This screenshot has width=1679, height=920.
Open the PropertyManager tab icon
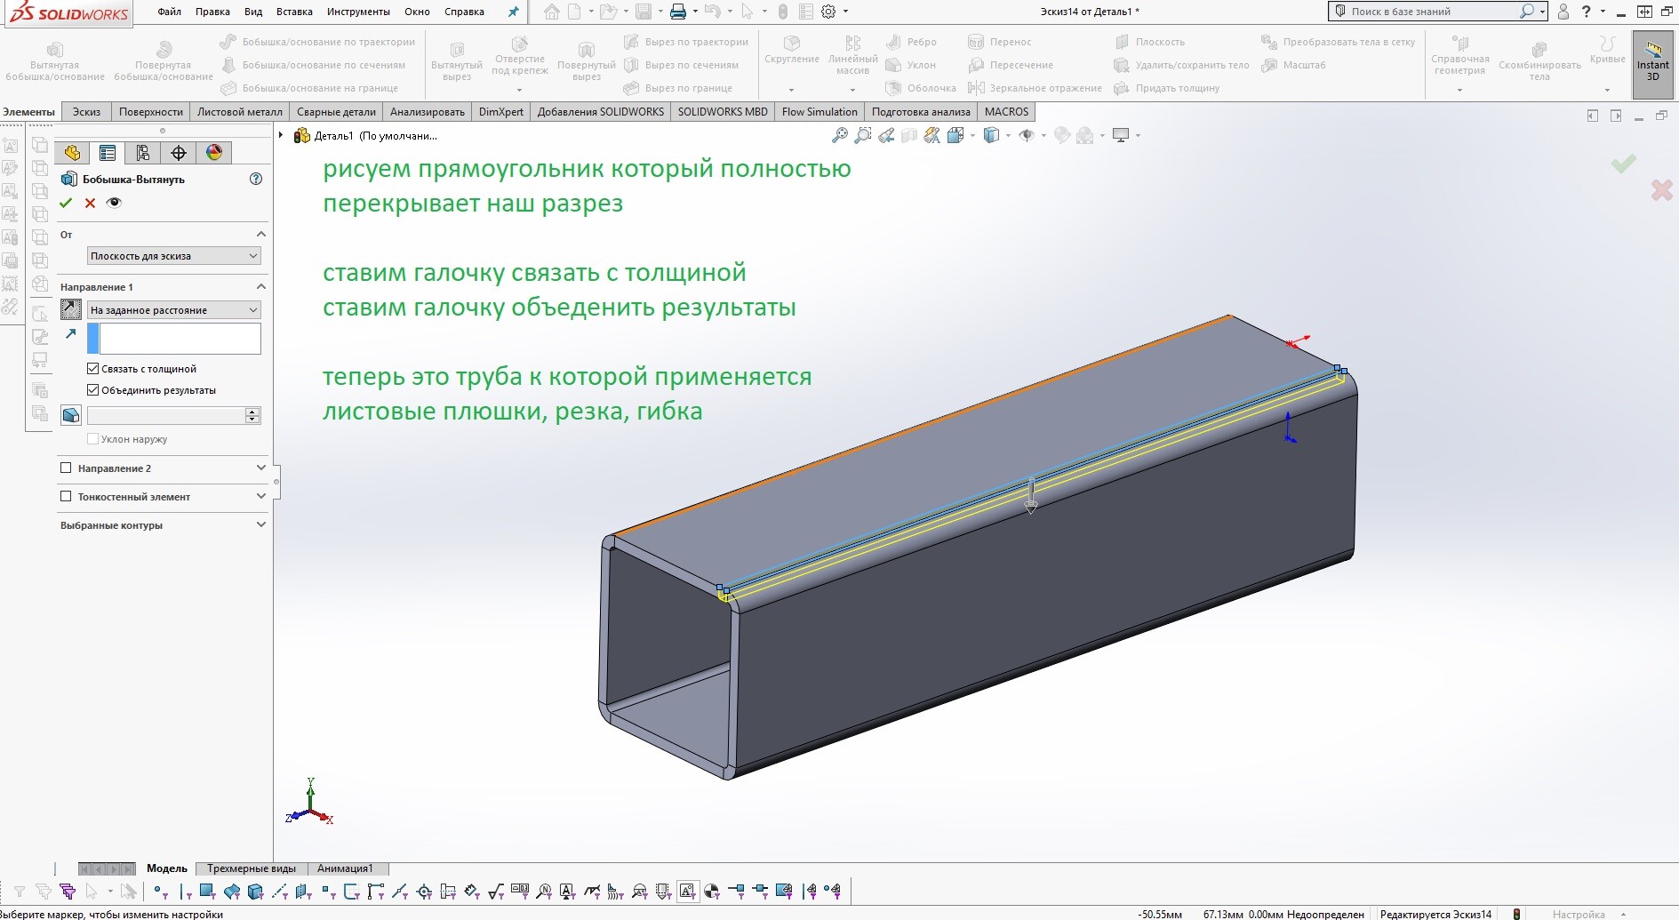pyautogui.click(x=108, y=153)
